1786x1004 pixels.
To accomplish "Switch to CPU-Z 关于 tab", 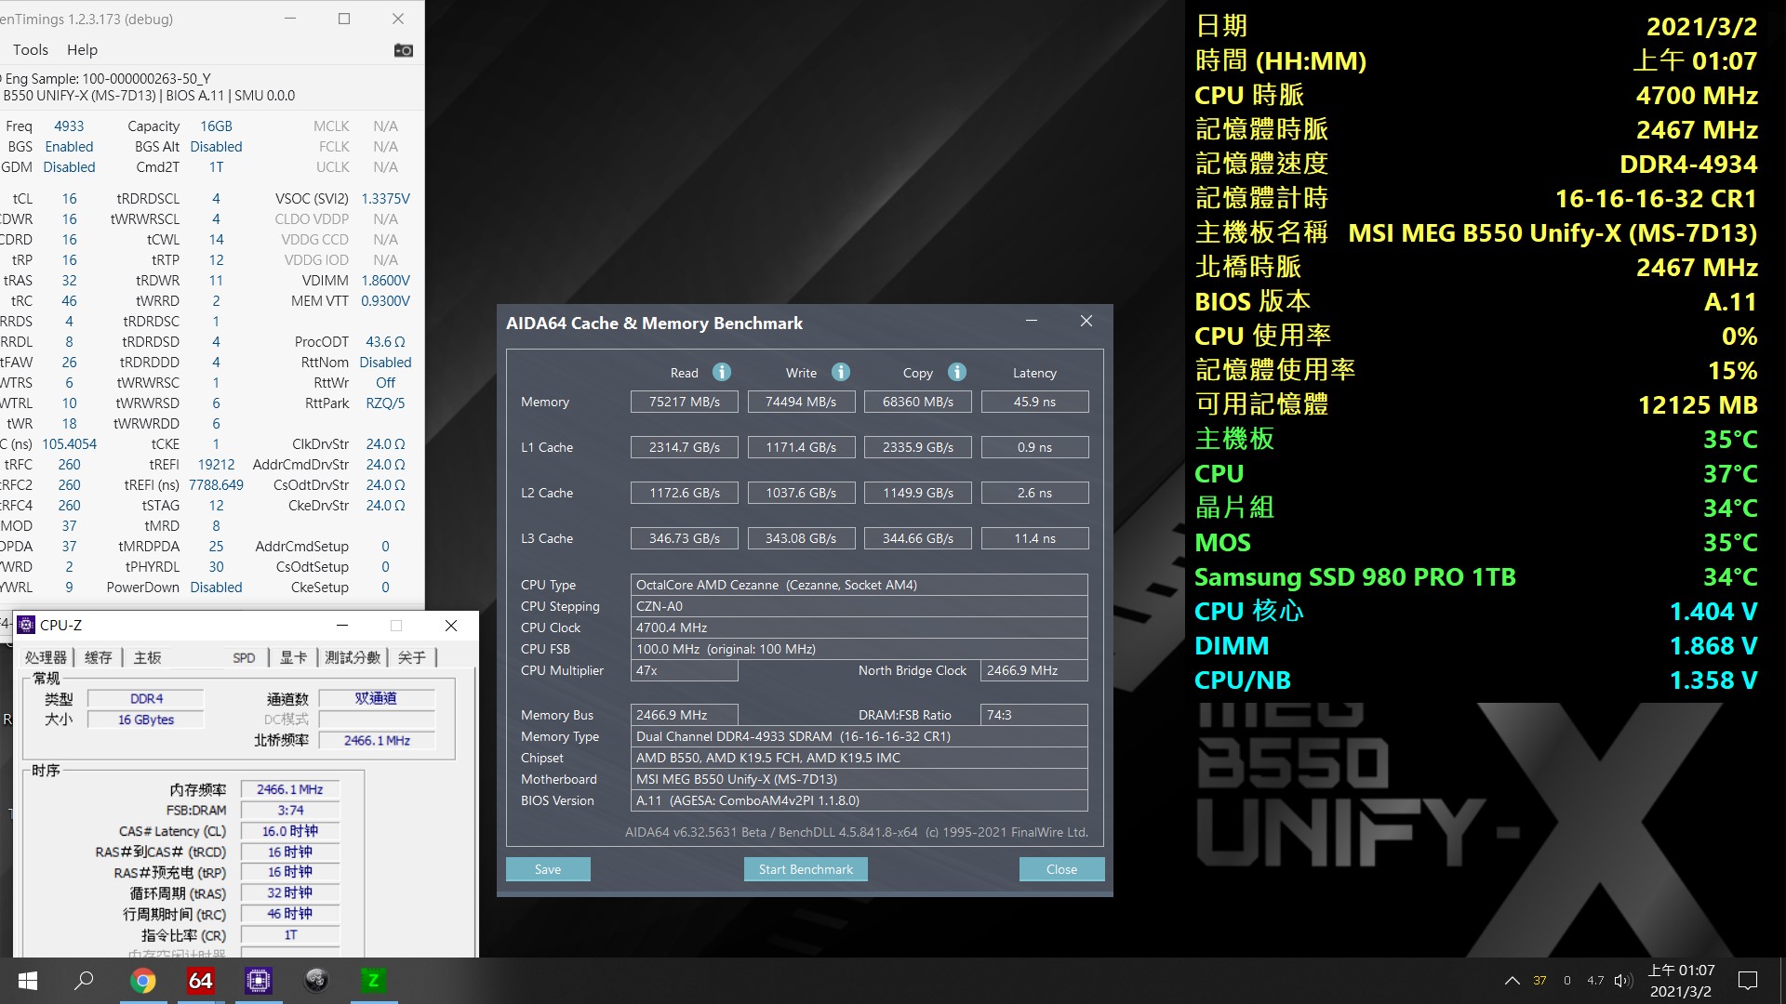I will pyautogui.click(x=411, y=658).
